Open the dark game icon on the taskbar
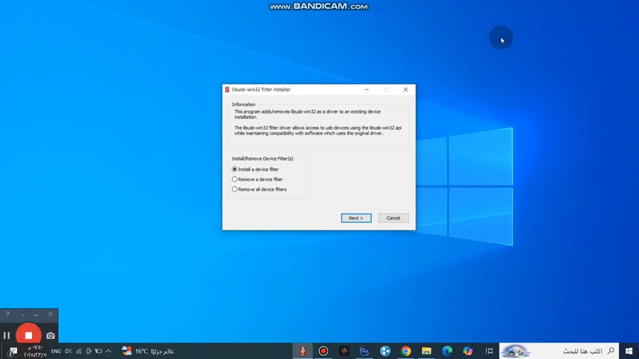This screenshot has width=639, height=359. (344, 351)
